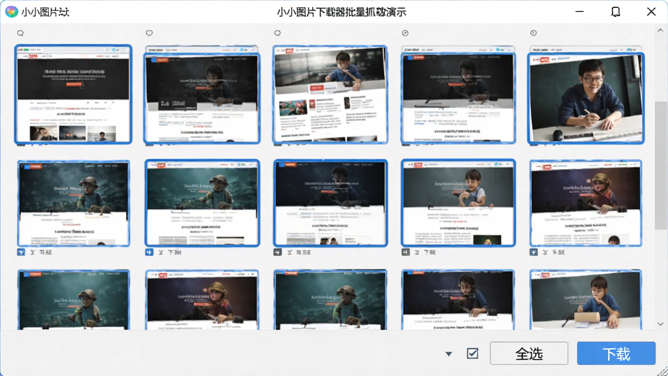Viewport: 668px width, 376px height.
Task: Click the scrollbar up arrow
Action: tap(660, 30)
